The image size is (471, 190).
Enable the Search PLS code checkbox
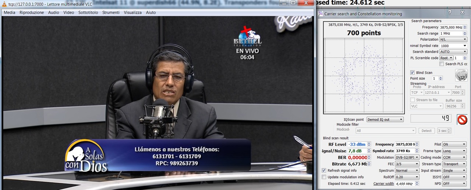[442, 64]
